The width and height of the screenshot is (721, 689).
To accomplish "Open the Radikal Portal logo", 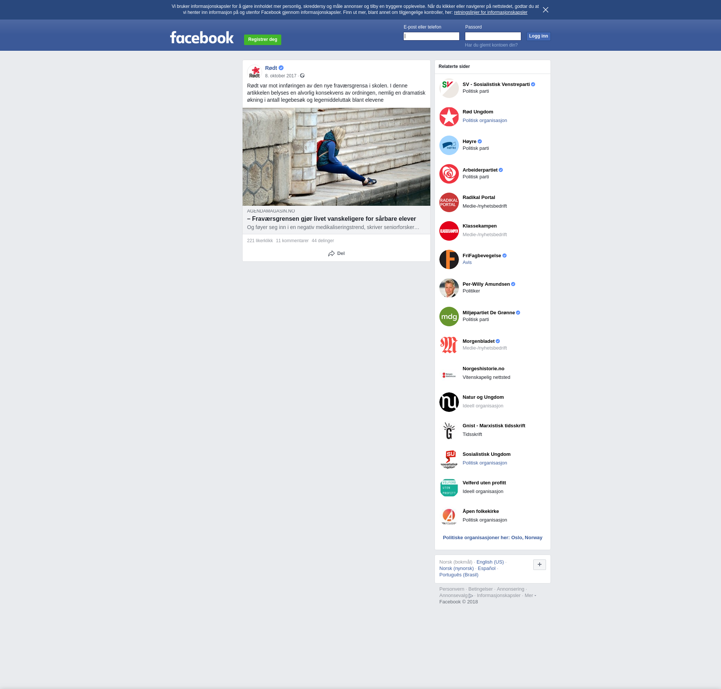I will (x=449, y=202).
